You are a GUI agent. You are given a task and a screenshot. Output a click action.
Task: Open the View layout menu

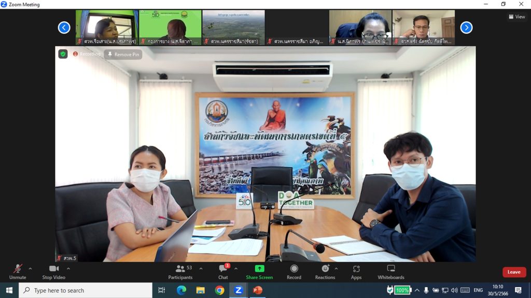[517, 17]
